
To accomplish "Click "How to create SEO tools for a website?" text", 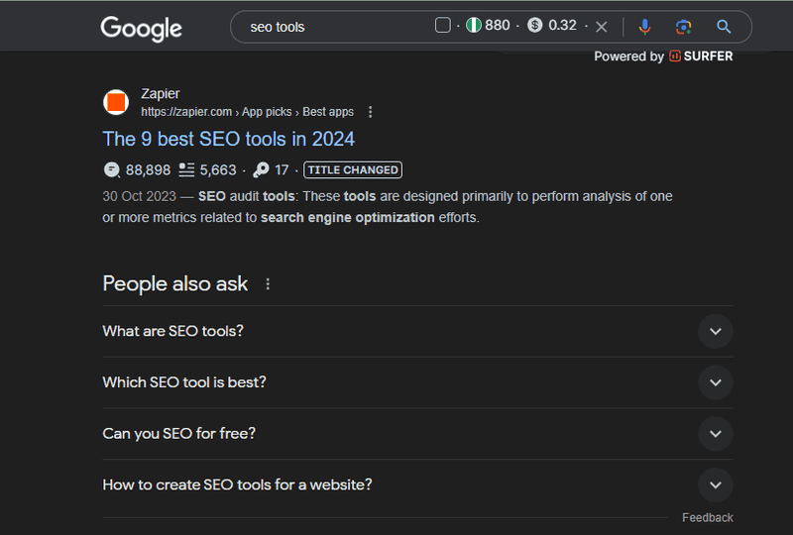I will (x=237, y=484).
